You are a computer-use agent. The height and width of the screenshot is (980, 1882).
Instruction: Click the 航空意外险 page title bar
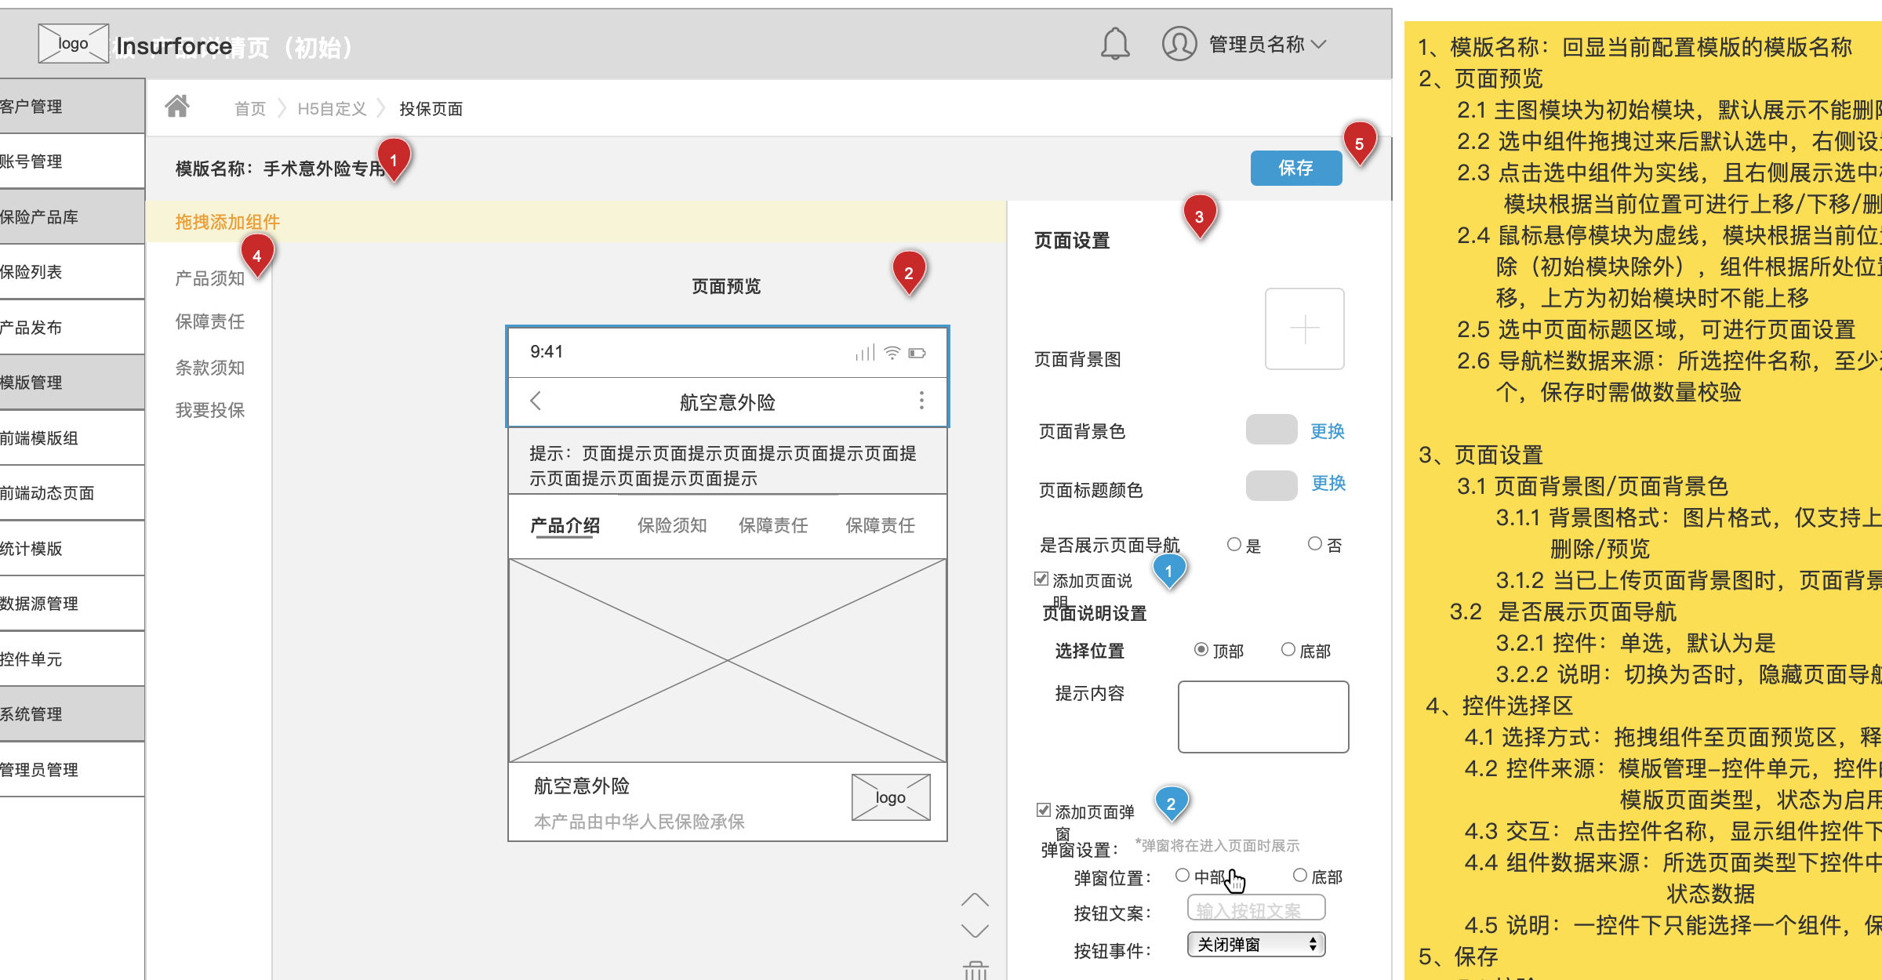point(727,401)
